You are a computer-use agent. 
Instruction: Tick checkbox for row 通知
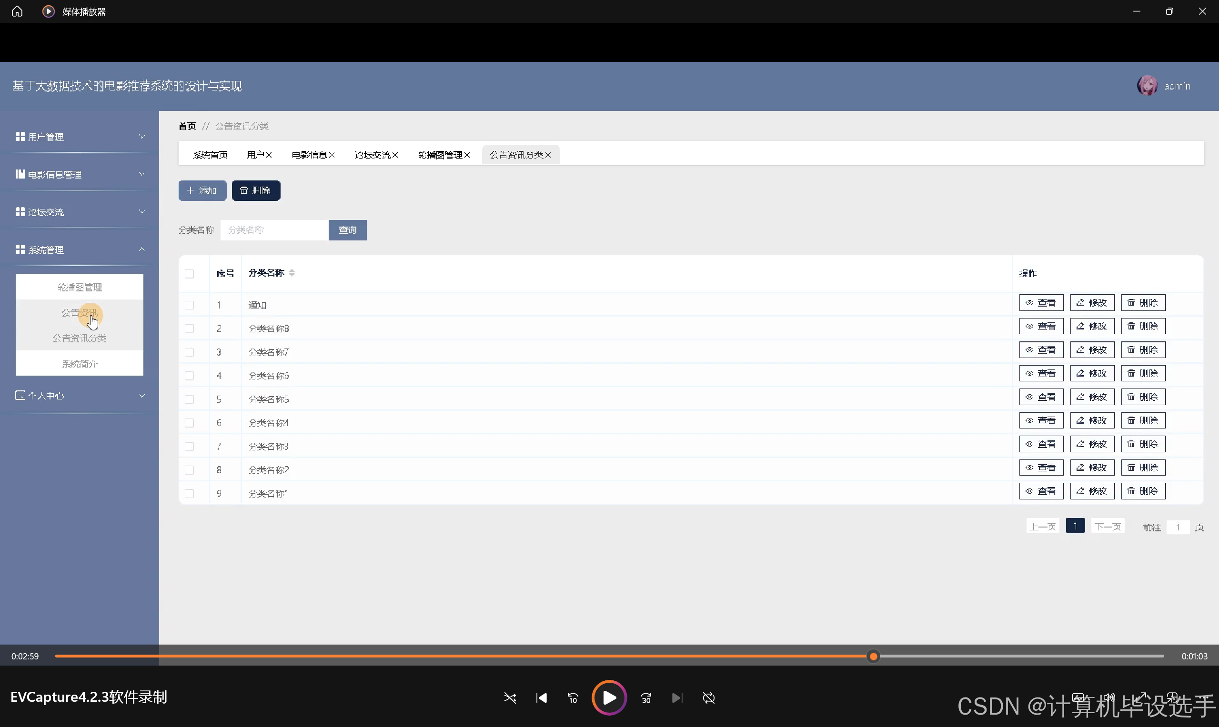point(189,305)
